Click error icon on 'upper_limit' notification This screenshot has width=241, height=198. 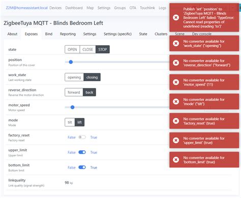pos(176,140)
